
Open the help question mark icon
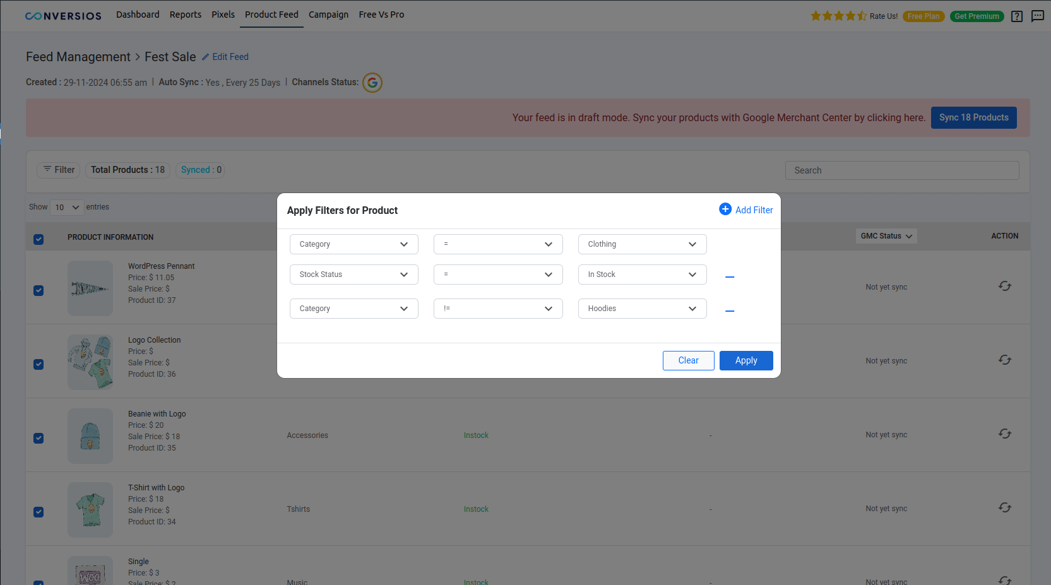(x=1016, y=16)
